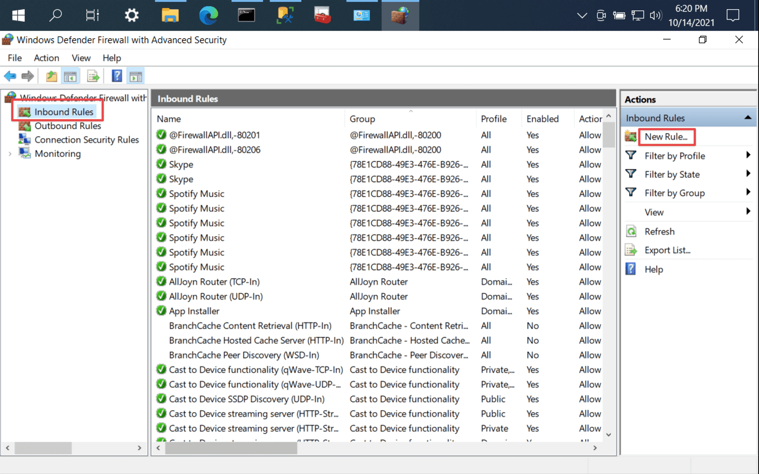Image resolution: width=759 pixels, height=474 pixels.
Task: Select the @FirewallAPI.dll,-80201 rule
Action: pos(214,135)
